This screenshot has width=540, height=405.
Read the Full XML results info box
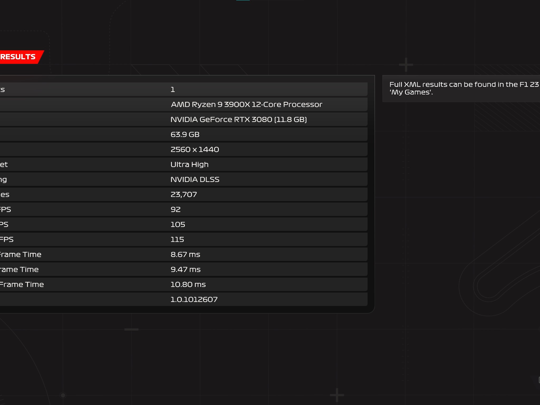click(x=461, y=88)
